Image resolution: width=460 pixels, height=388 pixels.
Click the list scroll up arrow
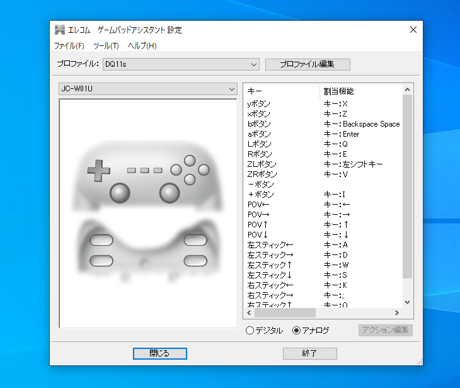click(407, 89)
